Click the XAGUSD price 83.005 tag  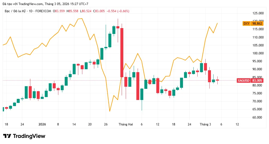[x=257, y=80]
